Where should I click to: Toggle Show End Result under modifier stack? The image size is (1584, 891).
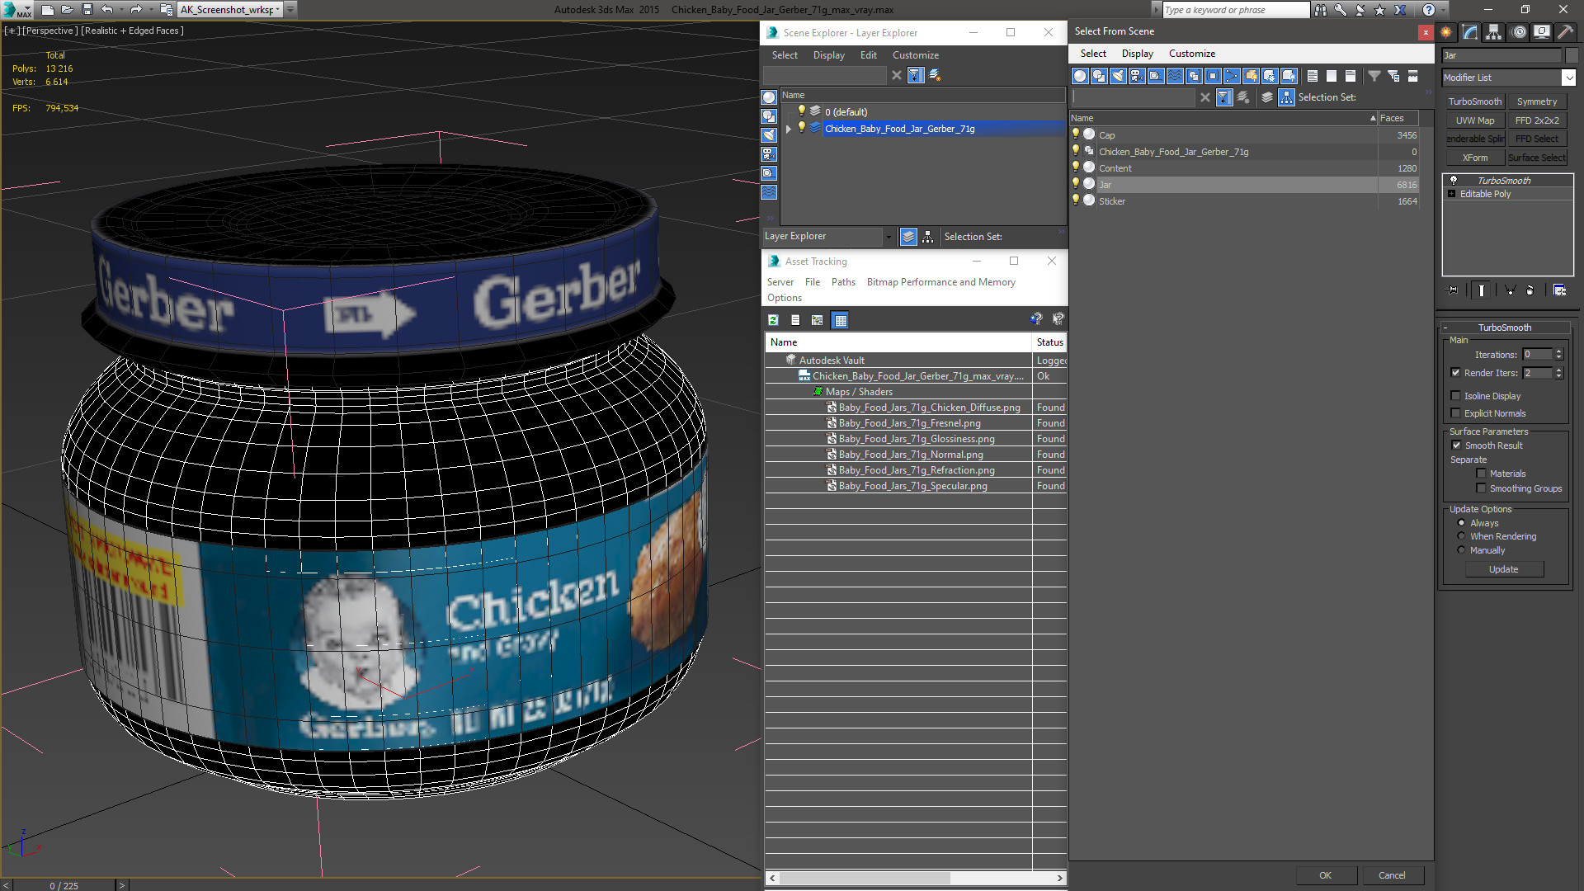(x=1482, y=290)
